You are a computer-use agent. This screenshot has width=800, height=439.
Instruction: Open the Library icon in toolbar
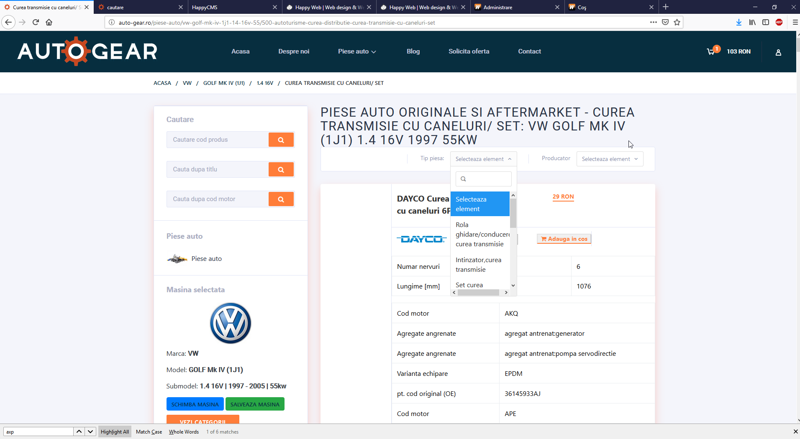point(752,22)
